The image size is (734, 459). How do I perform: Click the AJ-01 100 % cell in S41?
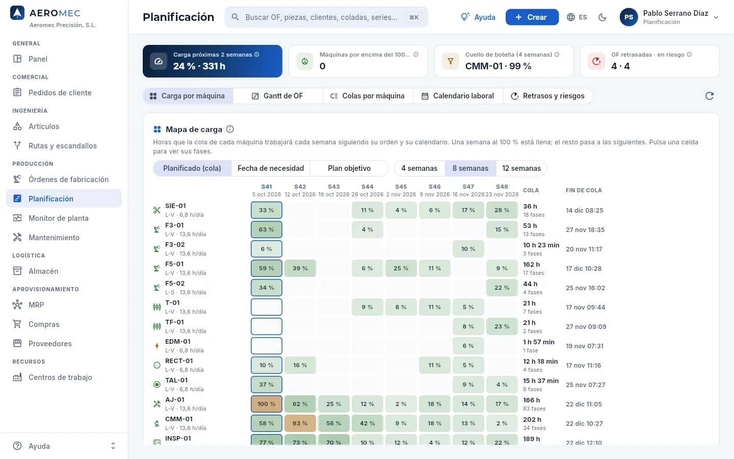click(267, 404)
